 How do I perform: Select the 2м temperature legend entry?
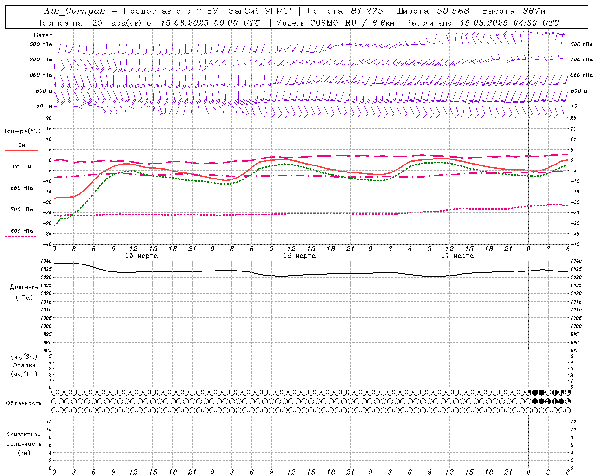[22, 145]
